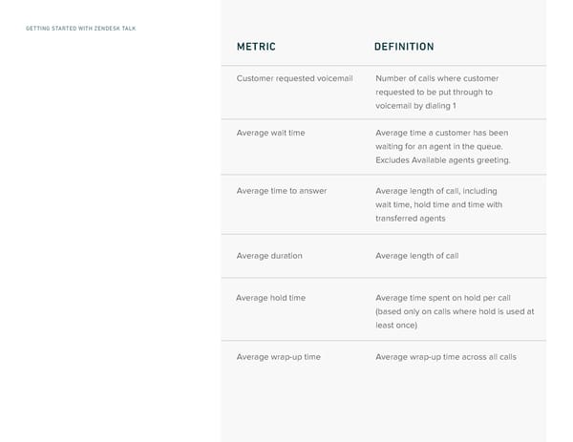Click 'Average wrap-up time across all calls' definition
This screenshot has height=442, width=573.
click(x=446, y=357)
